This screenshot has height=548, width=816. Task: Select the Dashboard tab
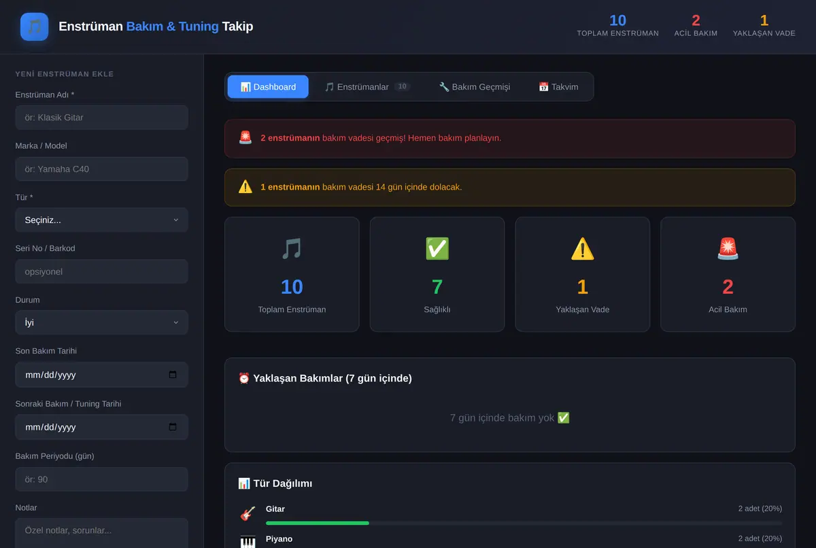coord(268,87)
